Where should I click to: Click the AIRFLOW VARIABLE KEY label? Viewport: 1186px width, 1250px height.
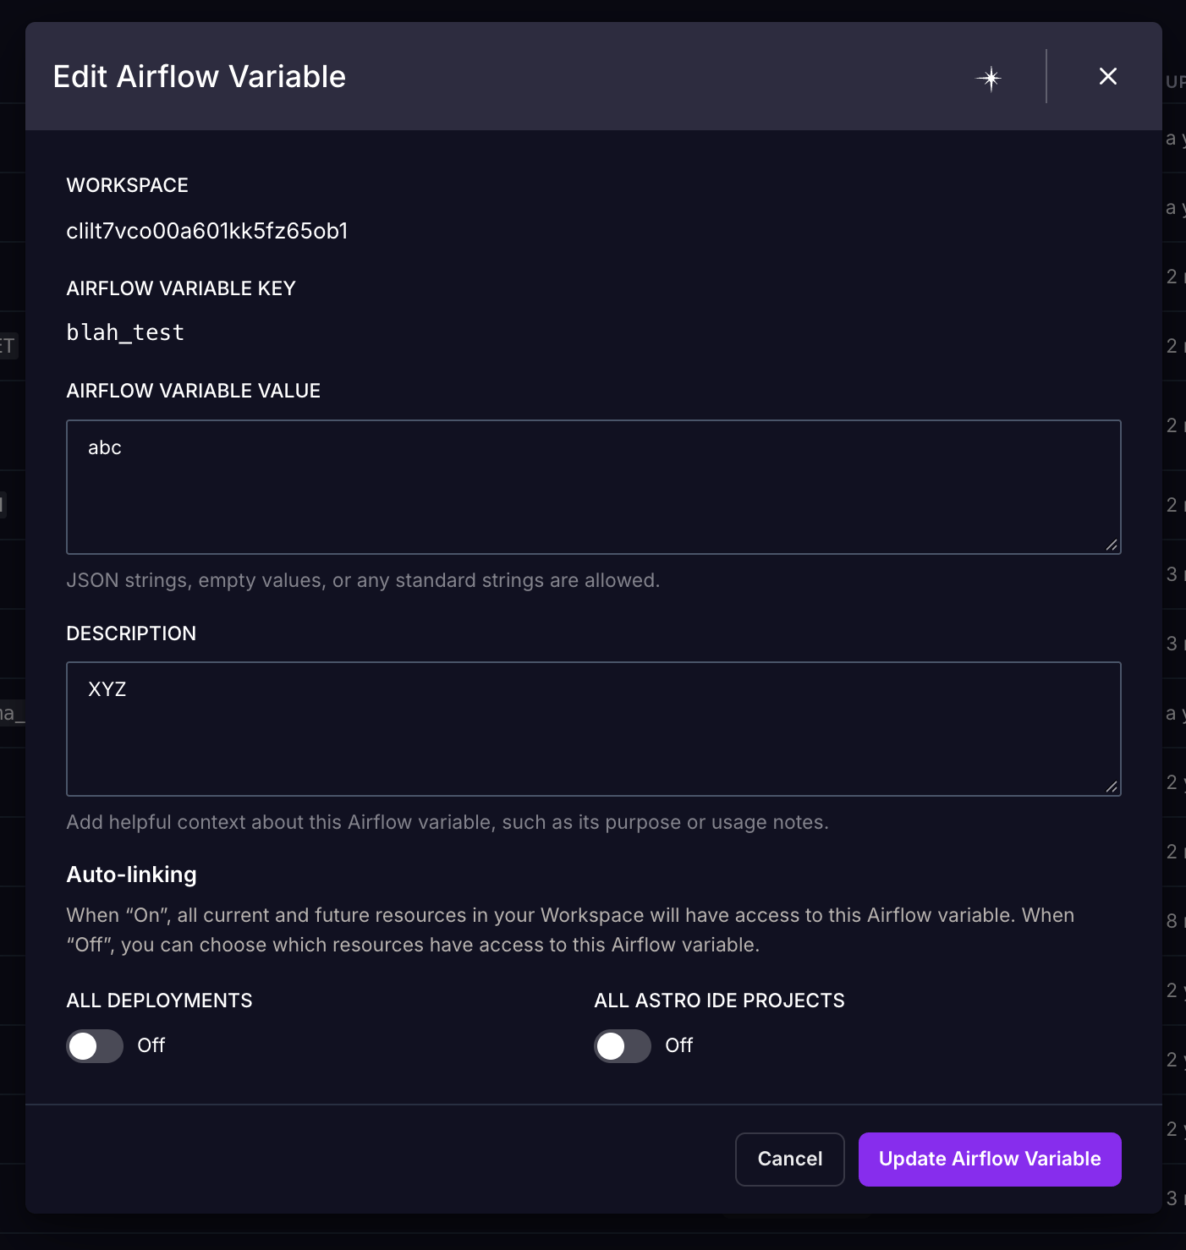coord(181,288)
